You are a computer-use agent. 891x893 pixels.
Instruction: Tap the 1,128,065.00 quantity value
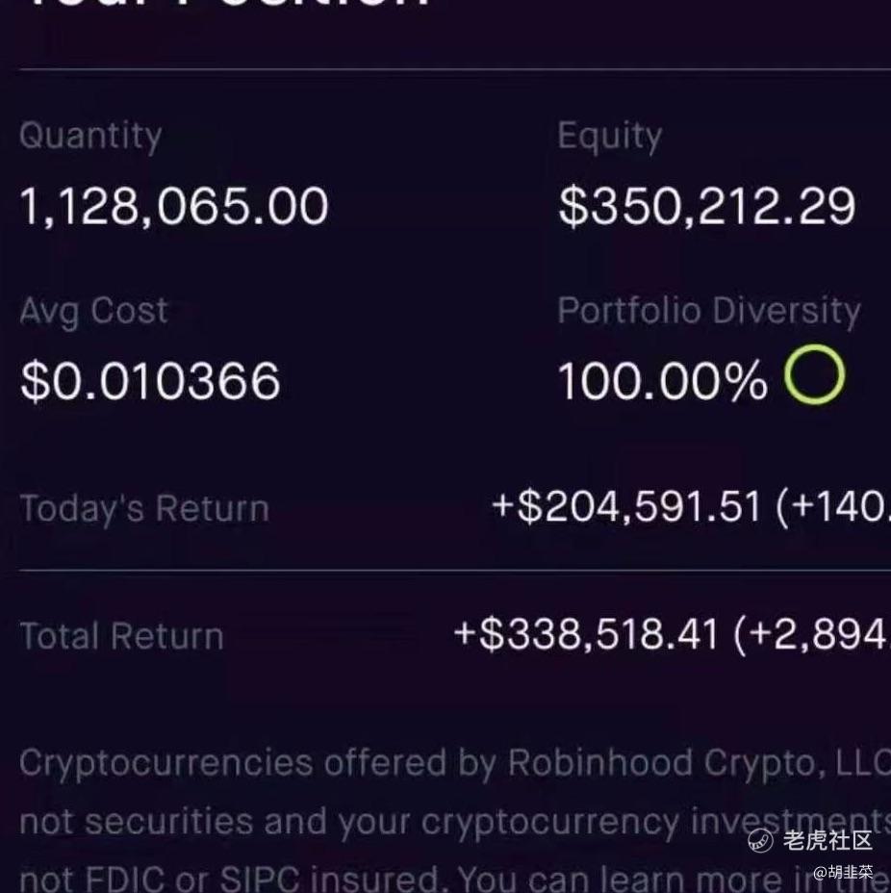pos(174,206)
